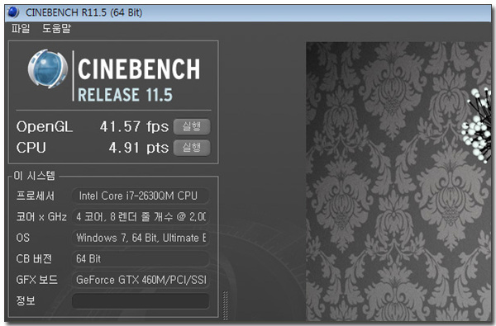
Task: Click the CPU score 4.91 pts
Action: pos(139,148)
